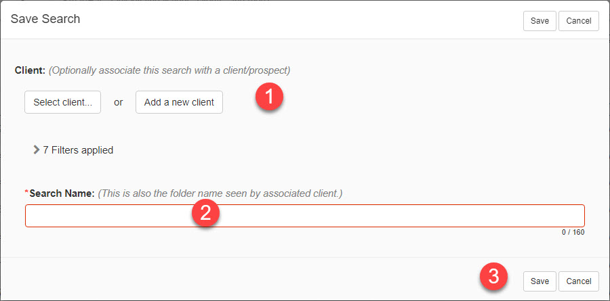Screen dimensions: 610x301
Task: Click the red circle marker numbered 2
Action: (x=205, y=213)
